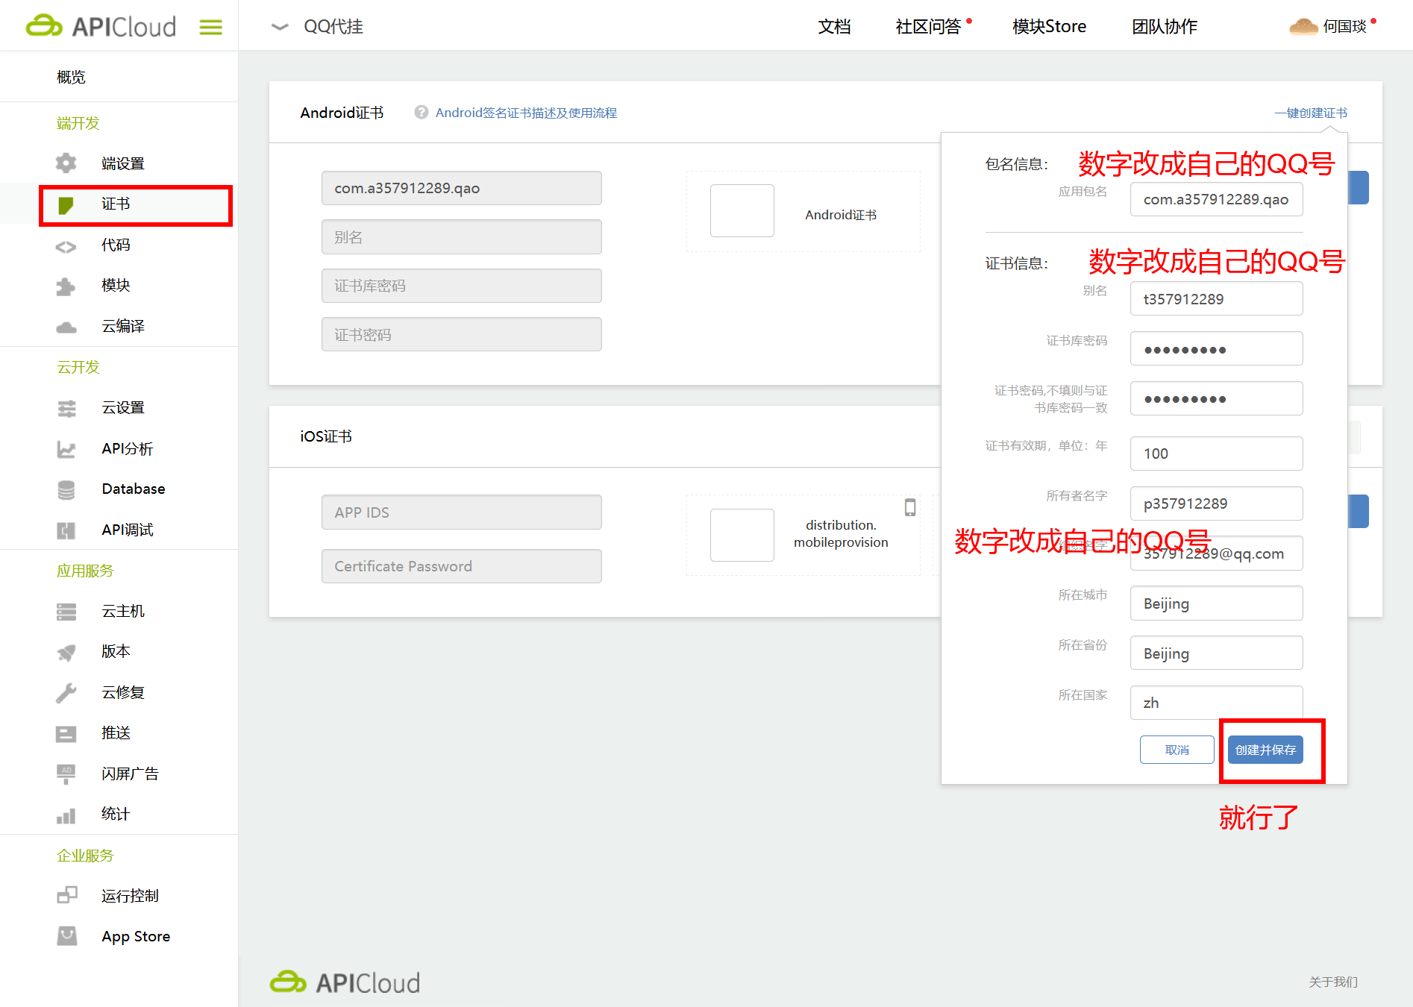The width and height of the screenshot is (1413, 1007).
Task: Click the 云修复 wrench icon
Action: [x=66, y=693]
